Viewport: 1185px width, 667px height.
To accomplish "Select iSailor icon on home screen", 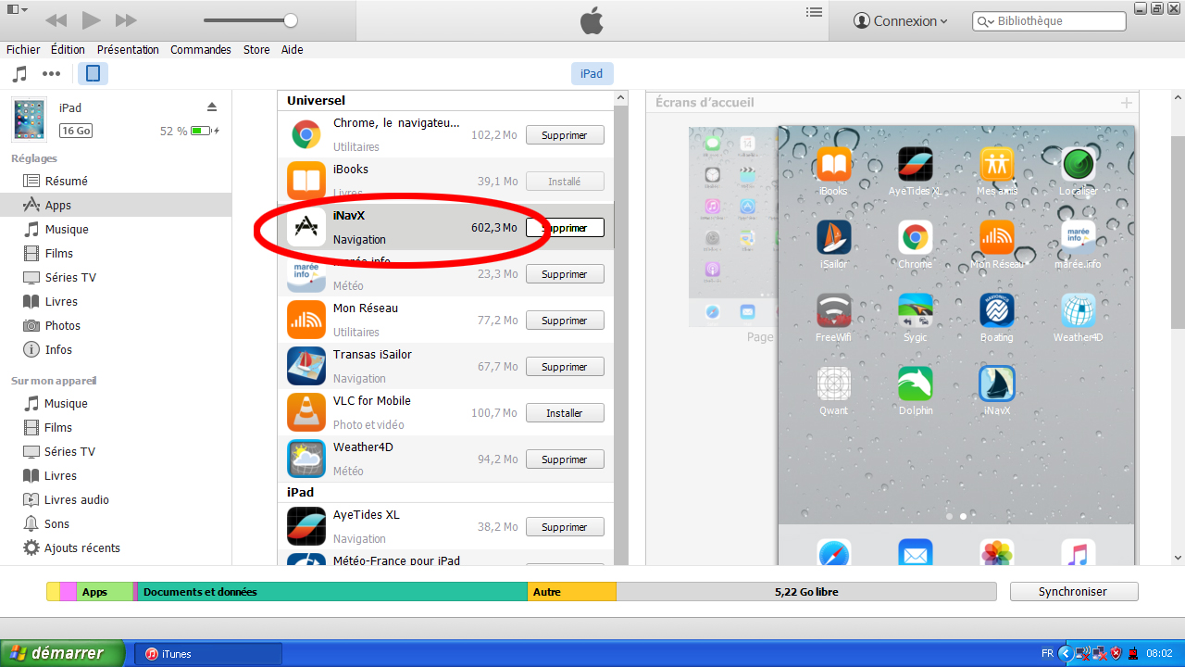I will [833, 237].
